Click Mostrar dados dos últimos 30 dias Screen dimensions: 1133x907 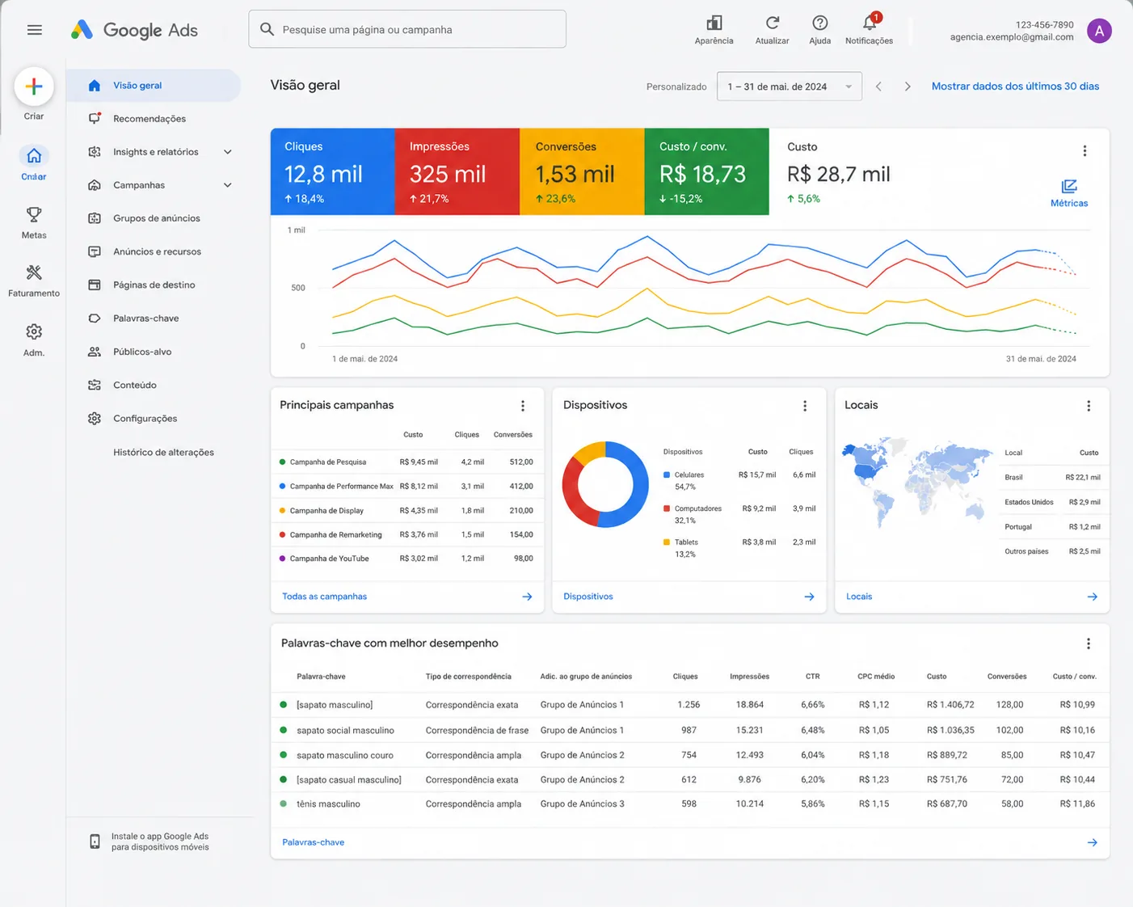point(1015,86)
